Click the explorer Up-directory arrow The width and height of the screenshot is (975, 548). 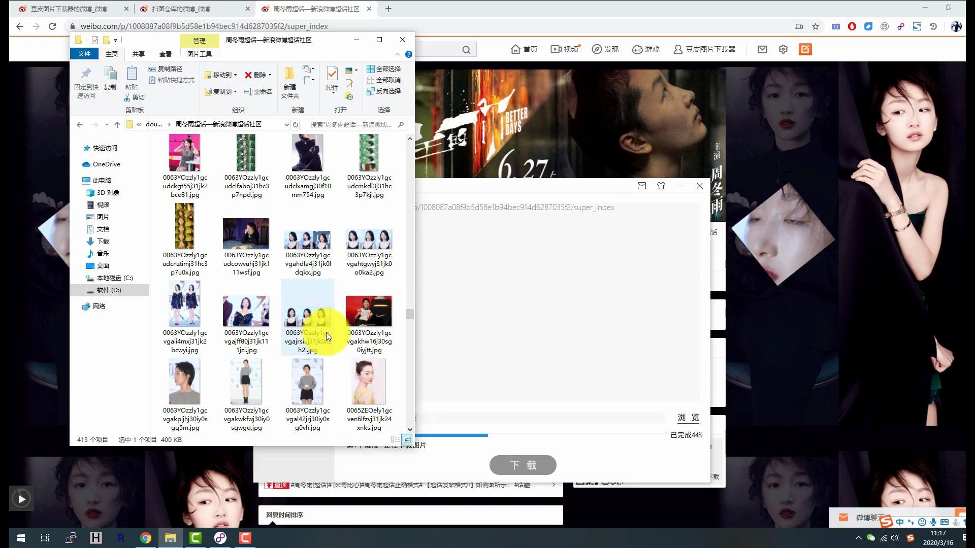click(117, 124)
